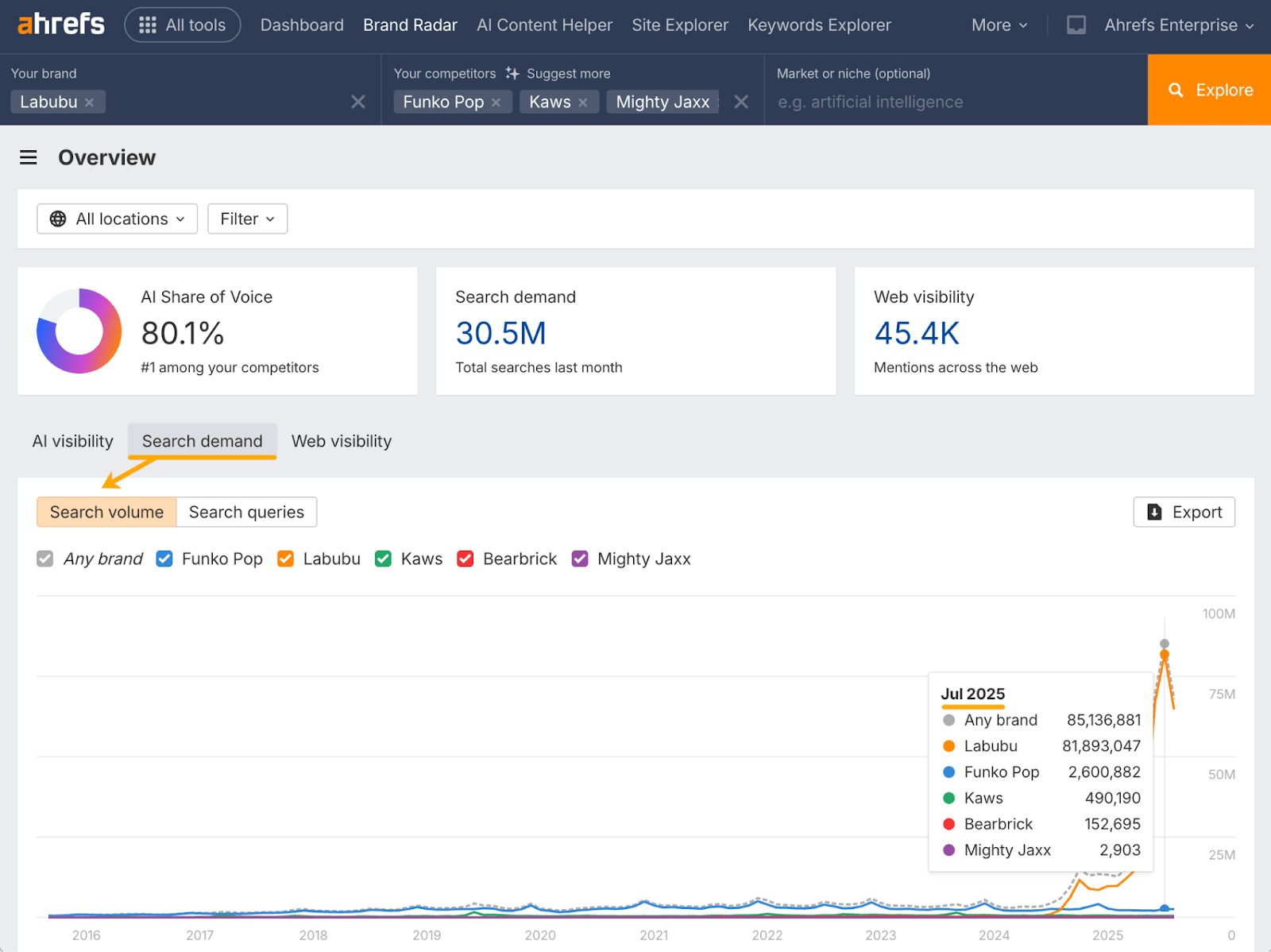1271x952 pixels.
Task: Click the AI Share of Voice donut chart
Action: coord(78,331)
